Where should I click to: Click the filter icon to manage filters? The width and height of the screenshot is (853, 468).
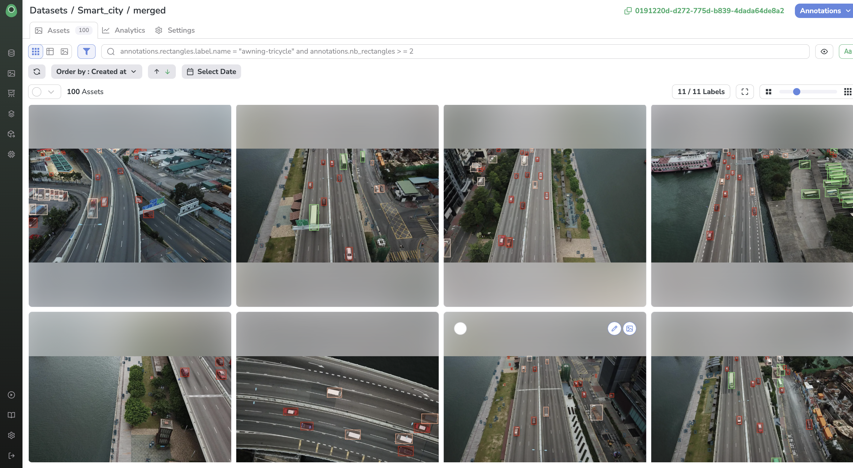click(86, 51)
